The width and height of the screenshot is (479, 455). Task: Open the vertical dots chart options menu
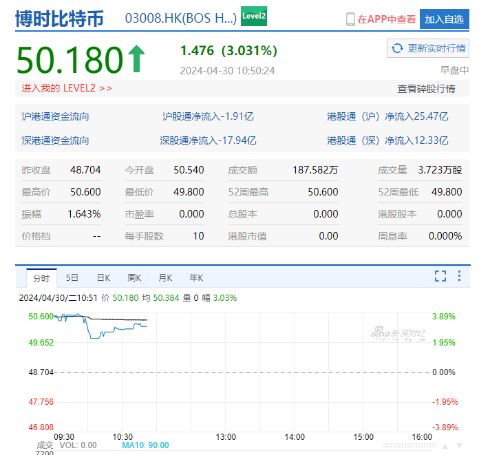pos(459,276)
